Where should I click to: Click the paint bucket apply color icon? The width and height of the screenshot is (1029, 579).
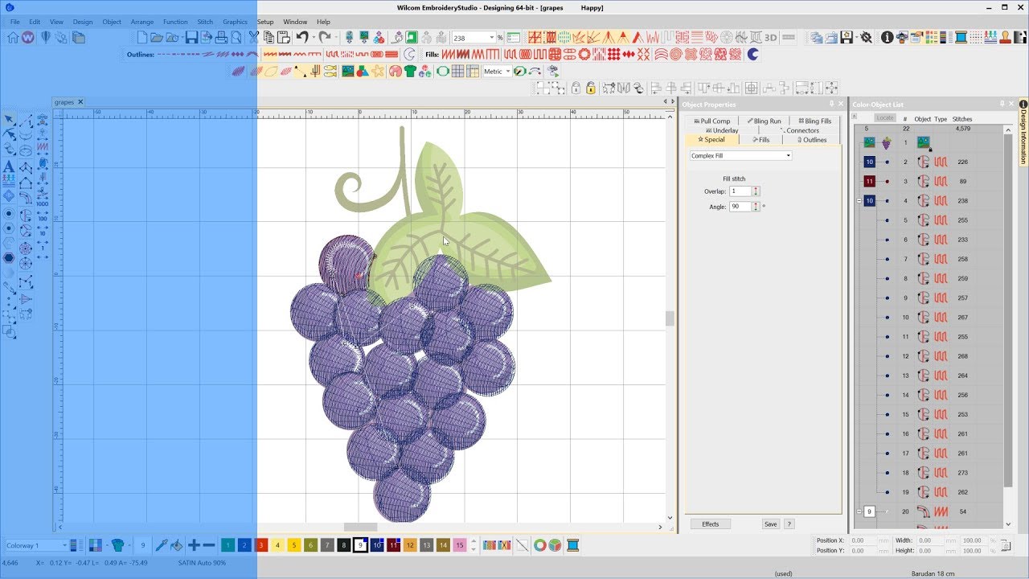[x=177, y=545]
